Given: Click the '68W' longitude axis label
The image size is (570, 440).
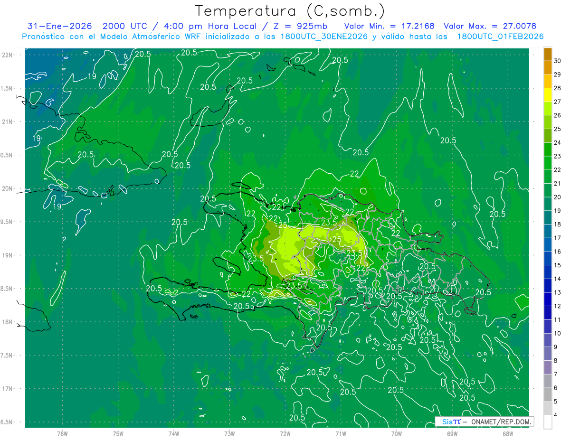Looking at the screenshot, I should [x=508, y=433].
